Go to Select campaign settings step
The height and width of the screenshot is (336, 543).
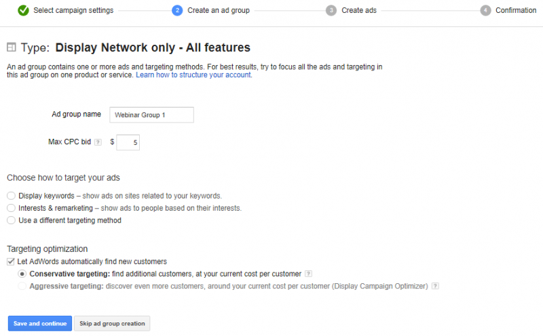click(x=73, y=10)
